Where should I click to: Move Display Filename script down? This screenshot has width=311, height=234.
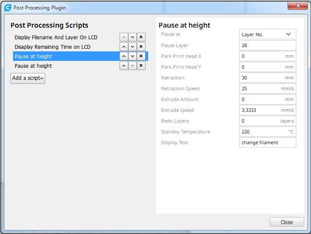coord(132,38)
